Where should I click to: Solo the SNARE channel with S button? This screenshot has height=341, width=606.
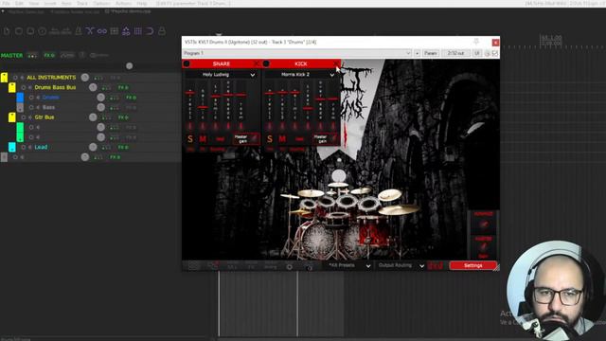pos(189,139)
